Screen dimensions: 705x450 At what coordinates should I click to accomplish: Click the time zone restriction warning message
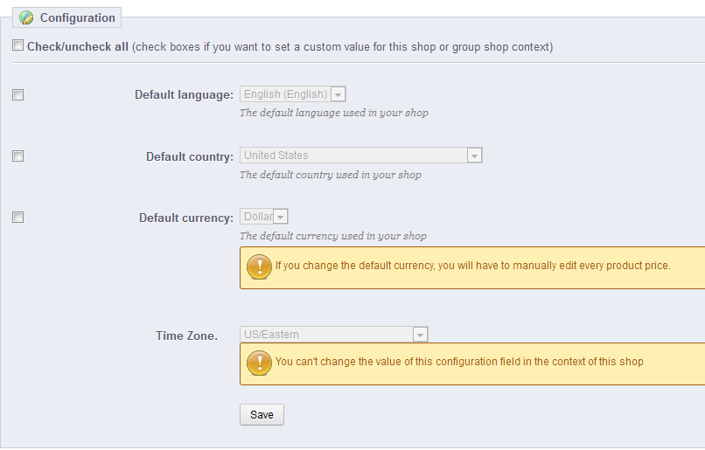pyautogui.click(x=459, y=362)
